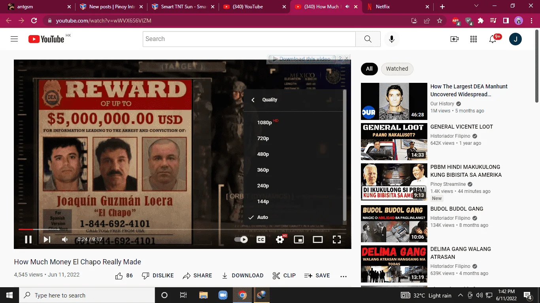Click the SAVE to playlist button
Image resolution: width=540 pixels, height=303 pixels.
tap(317, 275)
